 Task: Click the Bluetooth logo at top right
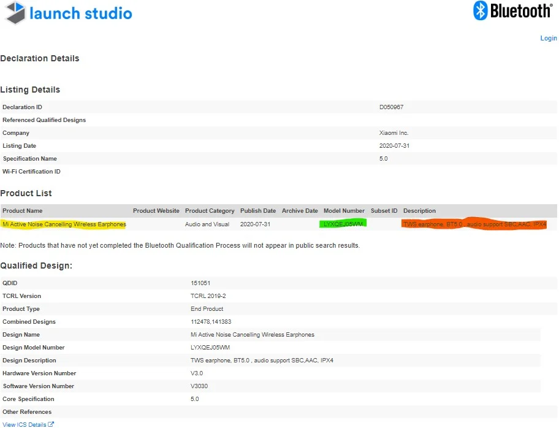click(481, 10)
